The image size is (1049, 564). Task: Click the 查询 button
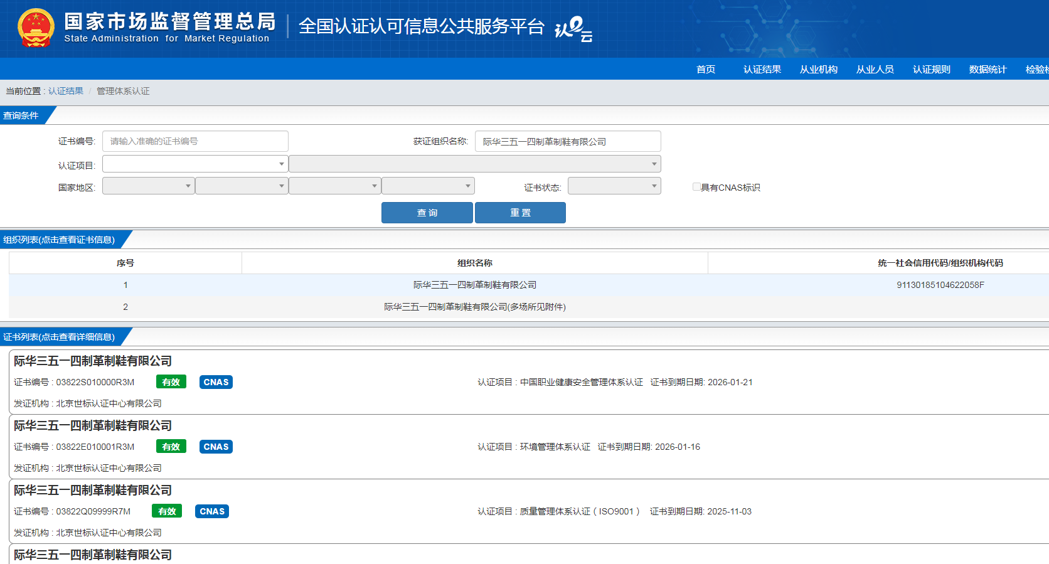pos(427,213)
